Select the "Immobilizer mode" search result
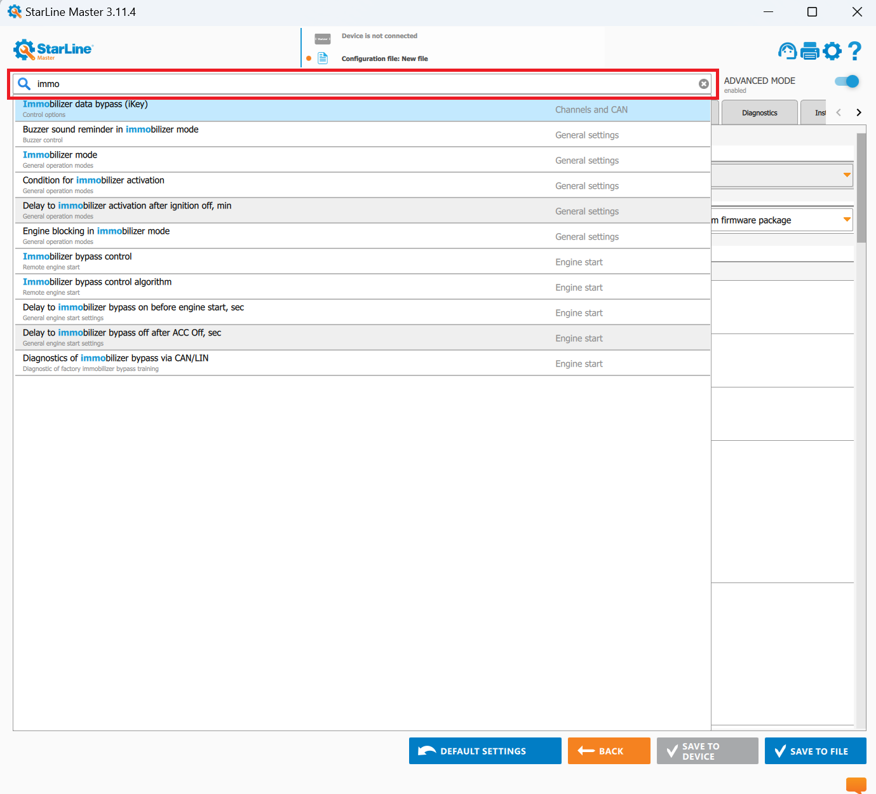 [363, 160]
